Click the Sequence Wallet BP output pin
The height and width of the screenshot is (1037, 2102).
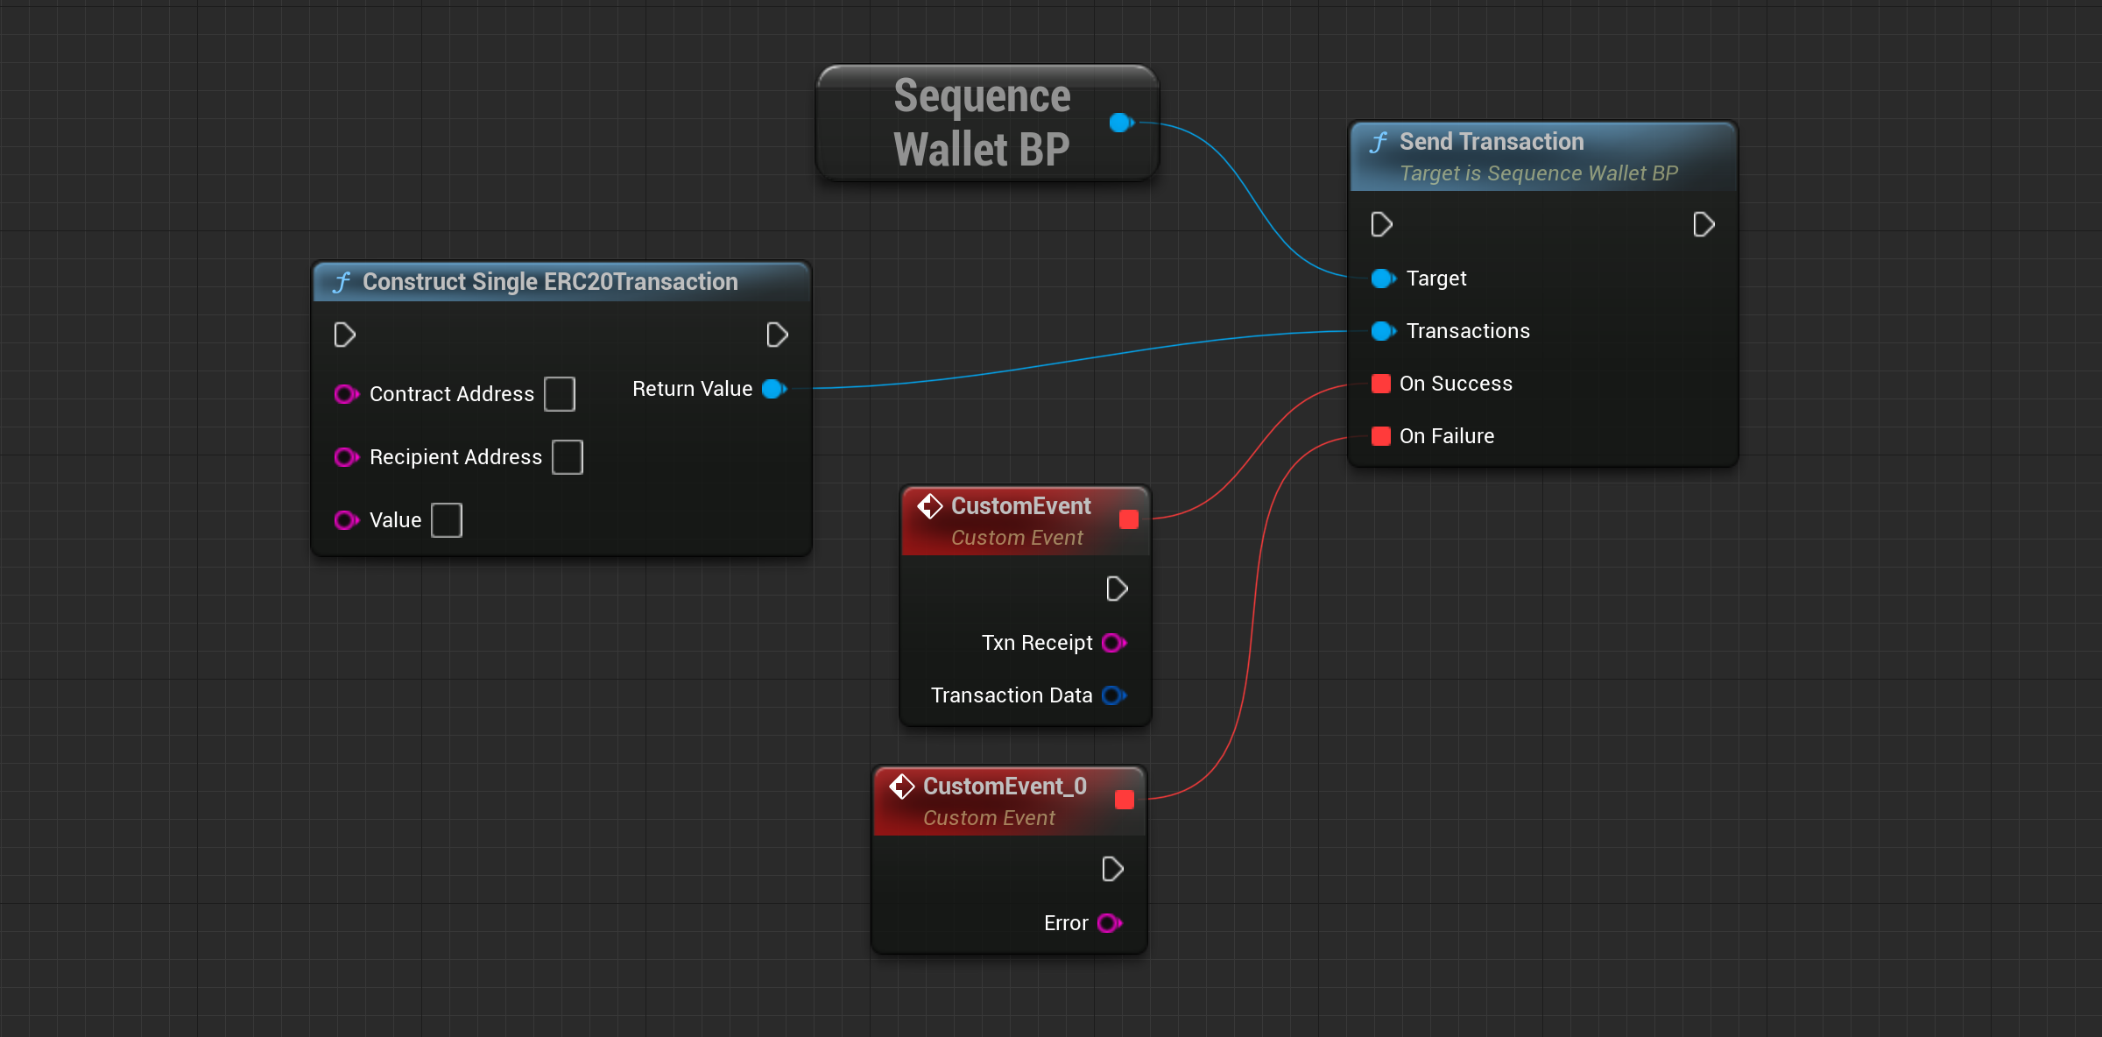1121,123
